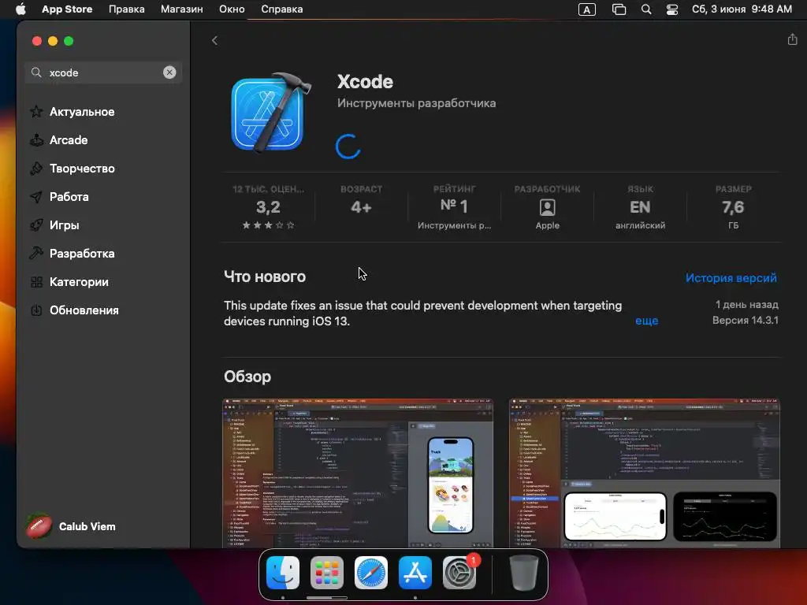807x605 pixels.
Task: Open the Магазин menu
Action: 182,9
